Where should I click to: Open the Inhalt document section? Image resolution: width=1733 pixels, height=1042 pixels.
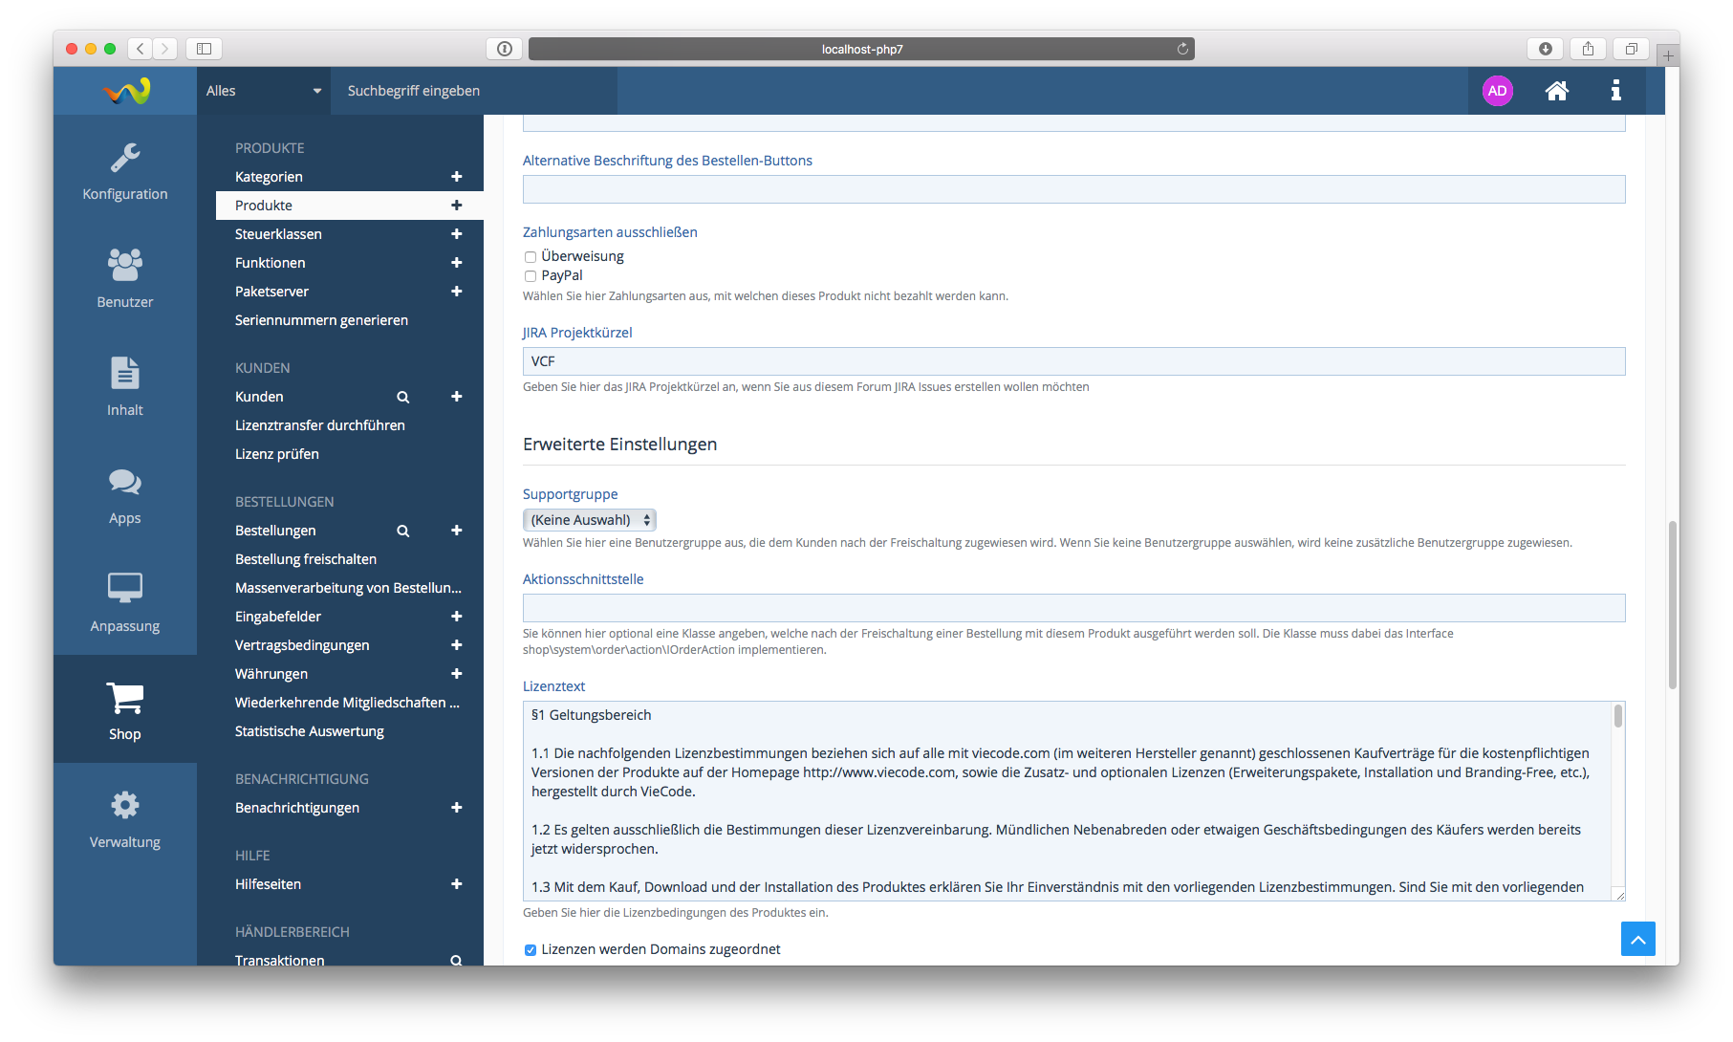[x=125, y=386]
